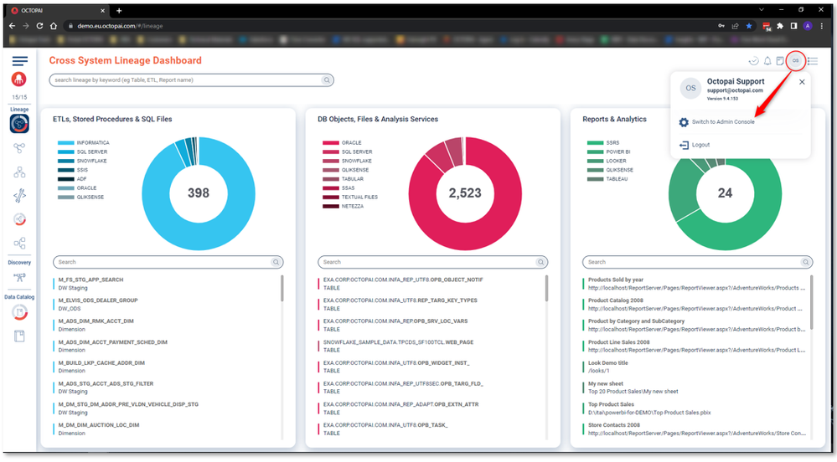Reload the page in the browser
This screenshot has width=837, height=462.
click(39, 26)
